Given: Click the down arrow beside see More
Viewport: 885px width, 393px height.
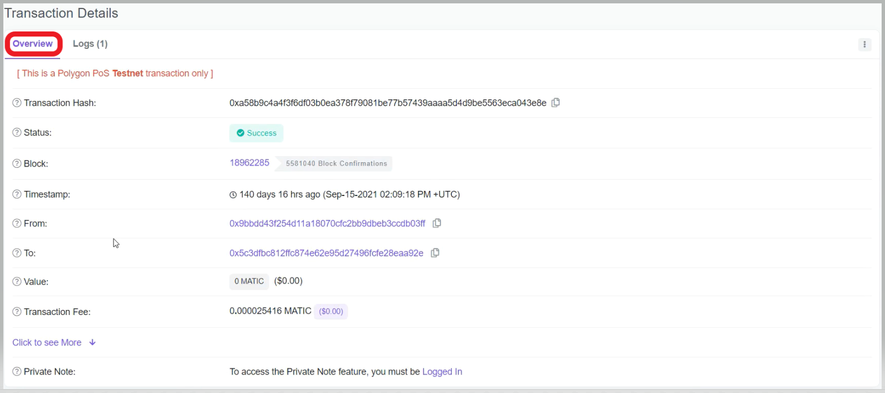Looking at the screenshot, I should [x=93, y=342].
